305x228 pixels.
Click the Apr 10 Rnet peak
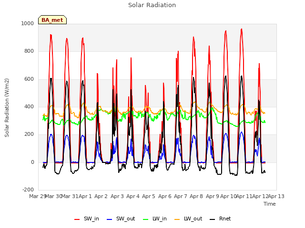(225, 76)
